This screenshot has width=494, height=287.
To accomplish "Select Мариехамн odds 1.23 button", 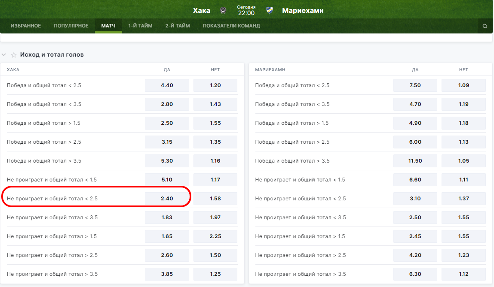I will 464,255.
